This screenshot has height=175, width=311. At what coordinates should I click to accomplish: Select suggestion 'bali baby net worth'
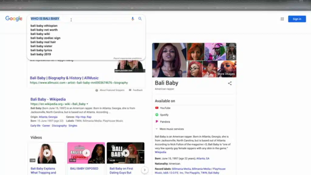pyautogui.click(x=44, y=30)
